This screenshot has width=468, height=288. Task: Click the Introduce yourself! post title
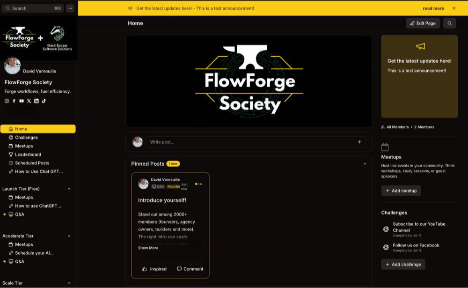pyautogui.click(x=162, y=200)
